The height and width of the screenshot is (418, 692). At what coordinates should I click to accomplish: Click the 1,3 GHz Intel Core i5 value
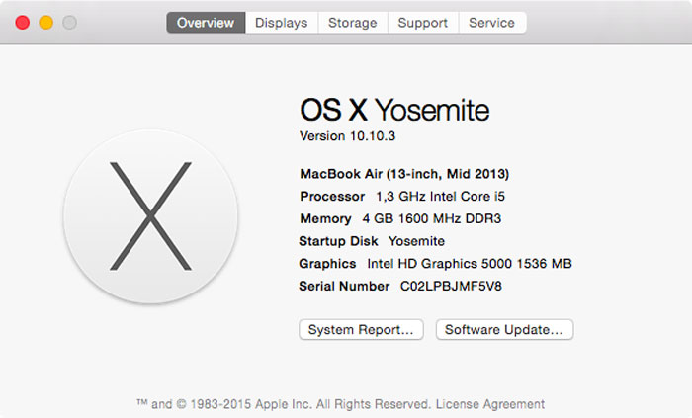(440, 197)
